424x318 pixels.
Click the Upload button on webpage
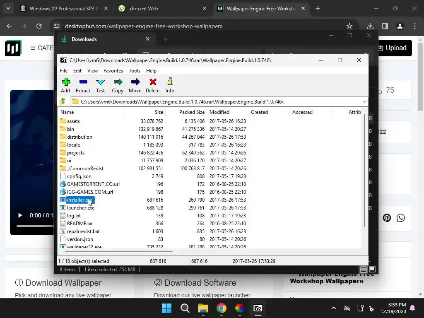[395, 48]
